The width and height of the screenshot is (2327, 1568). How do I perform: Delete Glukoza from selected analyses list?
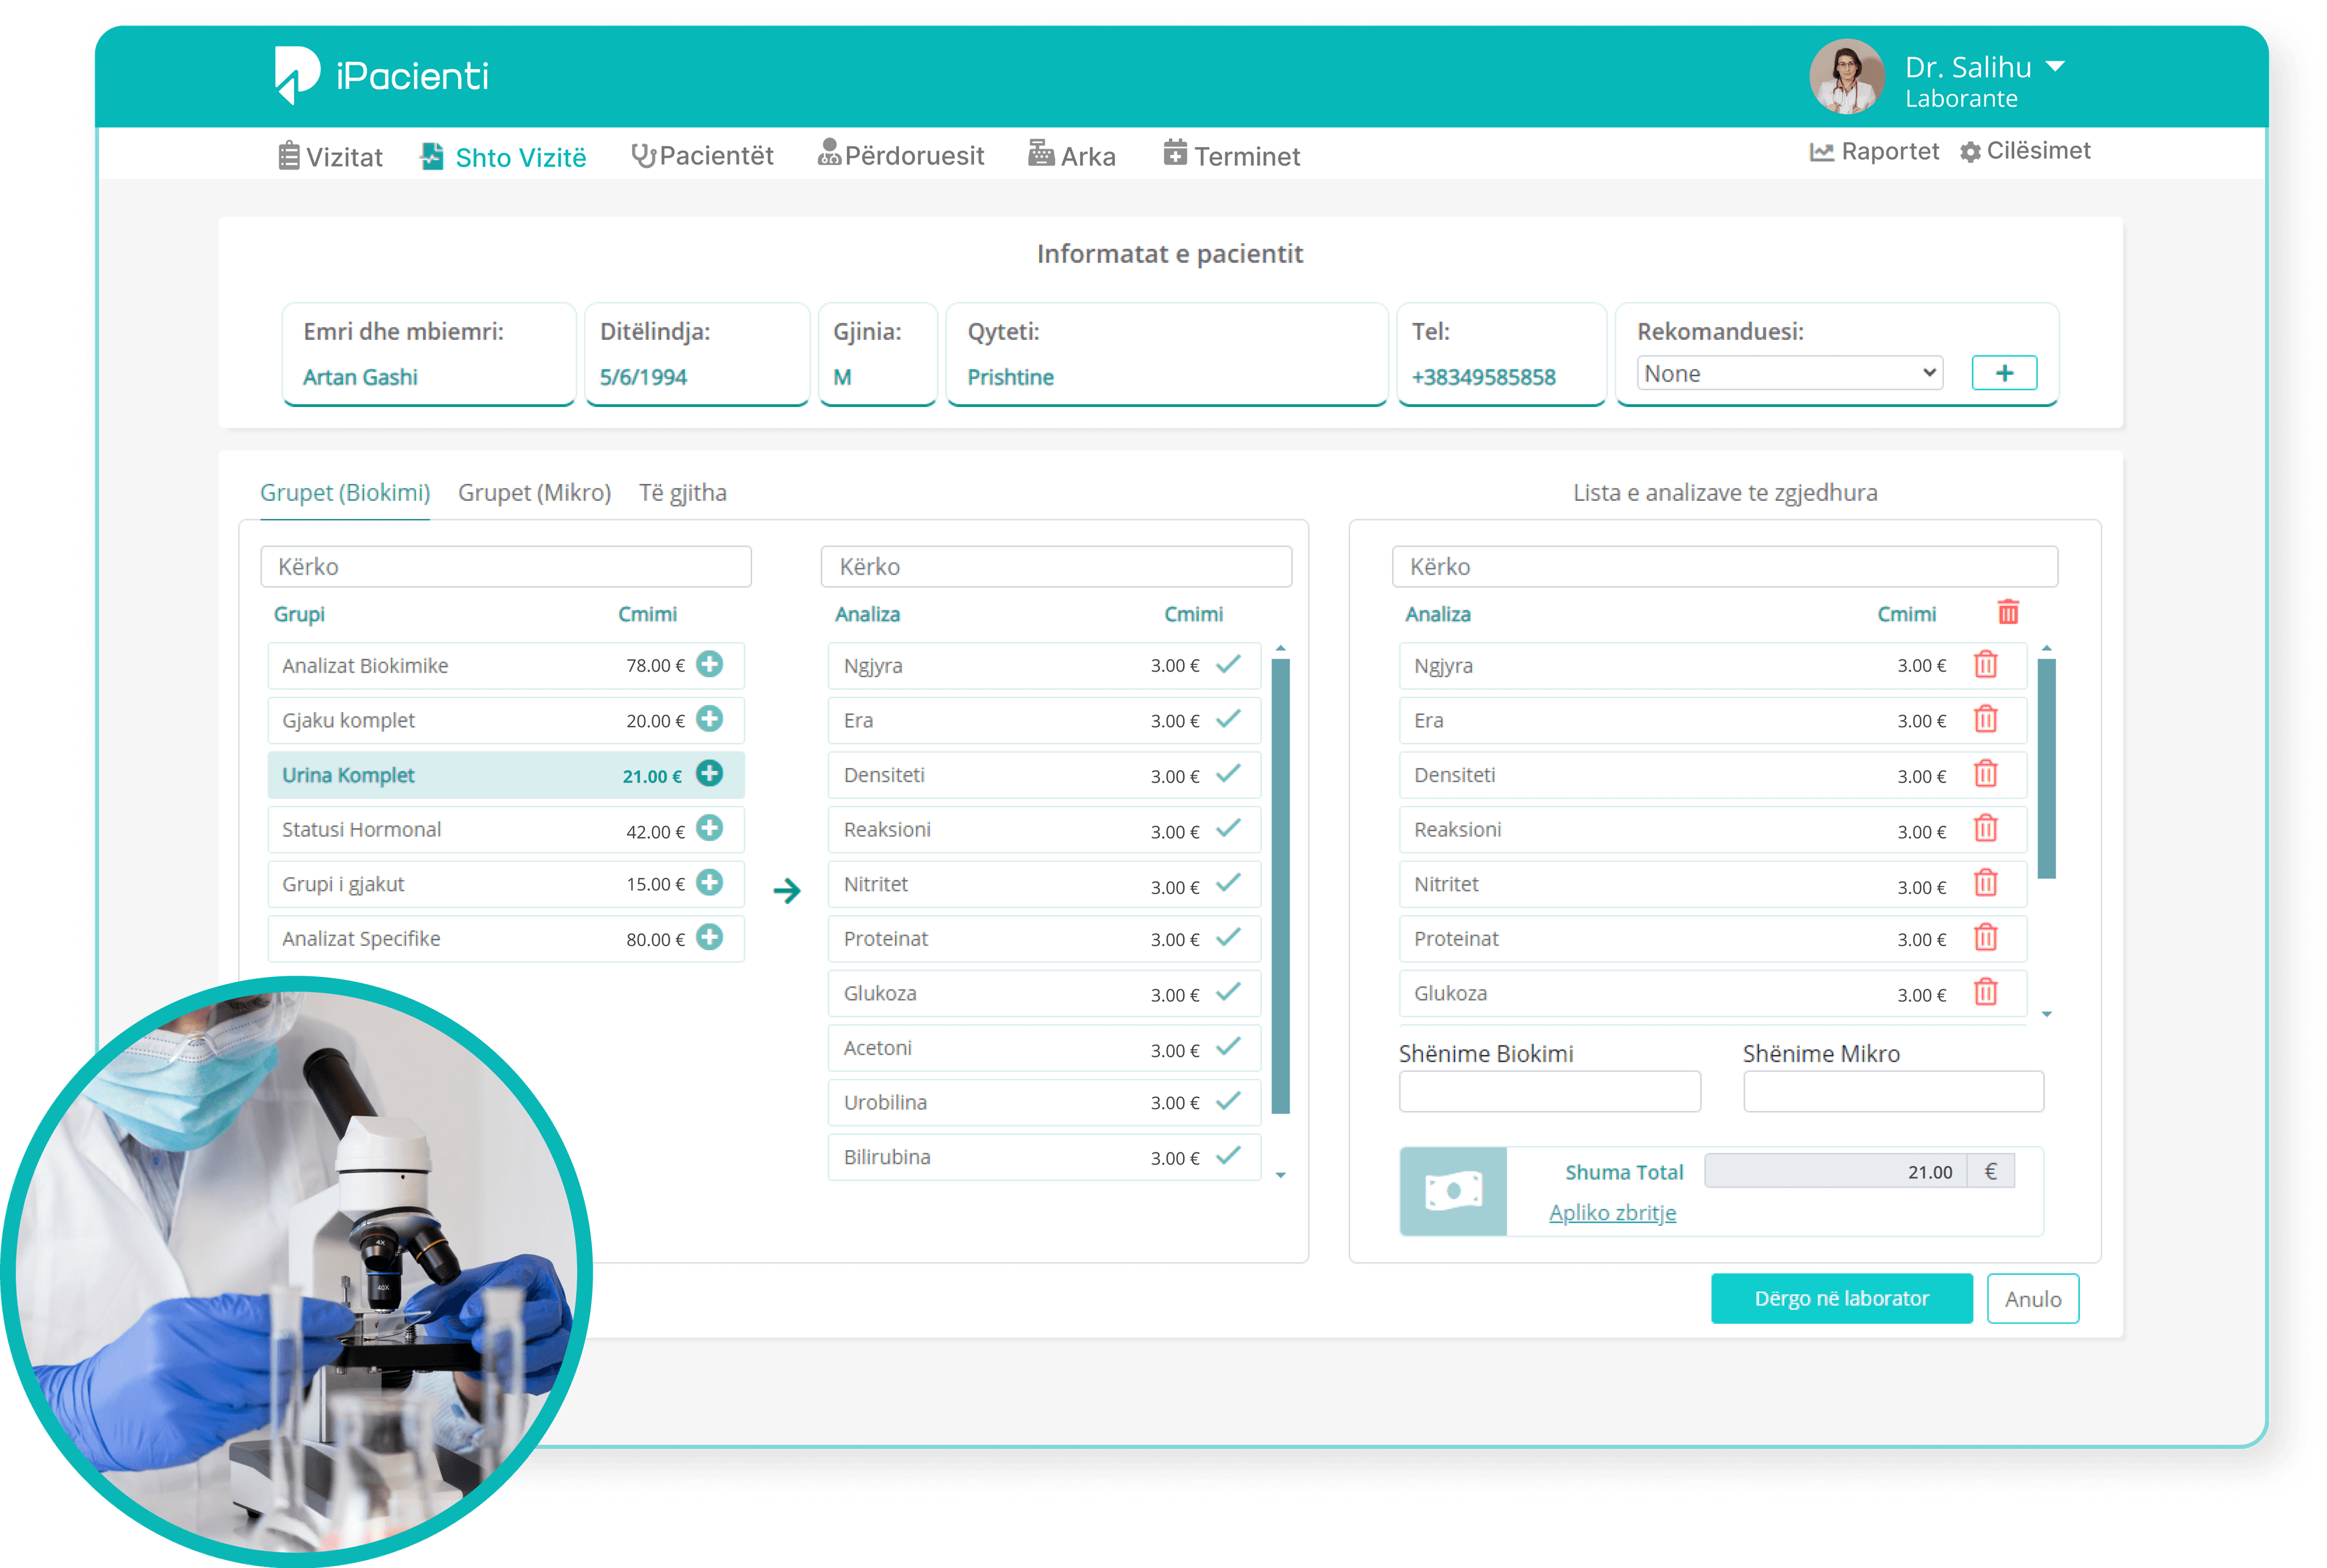click(1986, 992)
